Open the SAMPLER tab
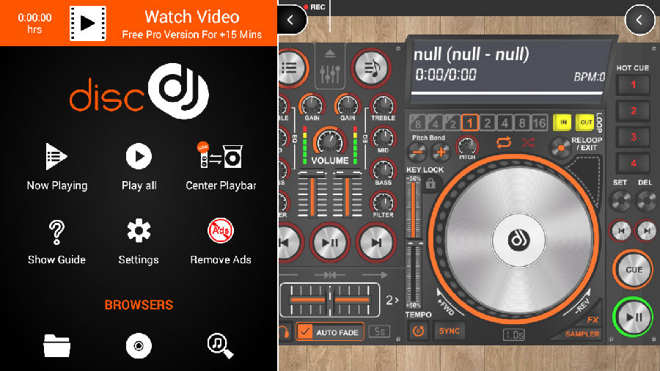 point(582,334)
